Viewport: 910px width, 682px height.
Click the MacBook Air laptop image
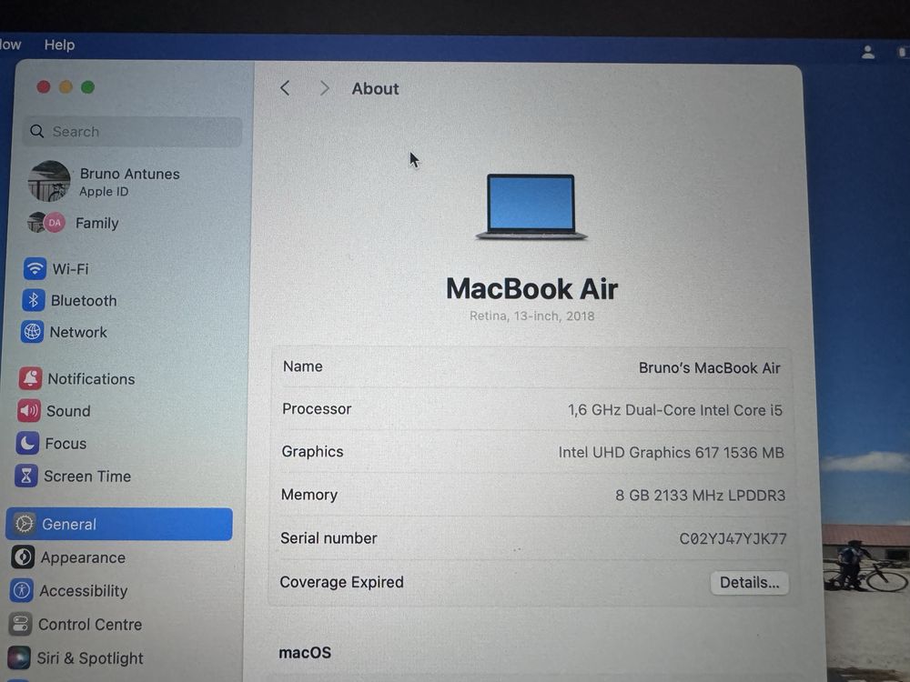coord(531,206)
